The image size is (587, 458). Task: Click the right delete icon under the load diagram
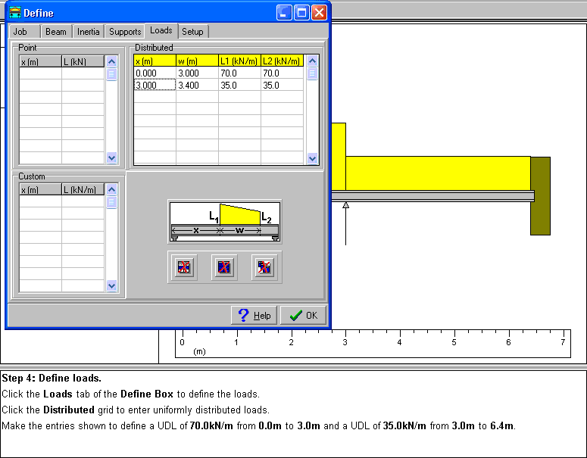[x=263, y=266]
